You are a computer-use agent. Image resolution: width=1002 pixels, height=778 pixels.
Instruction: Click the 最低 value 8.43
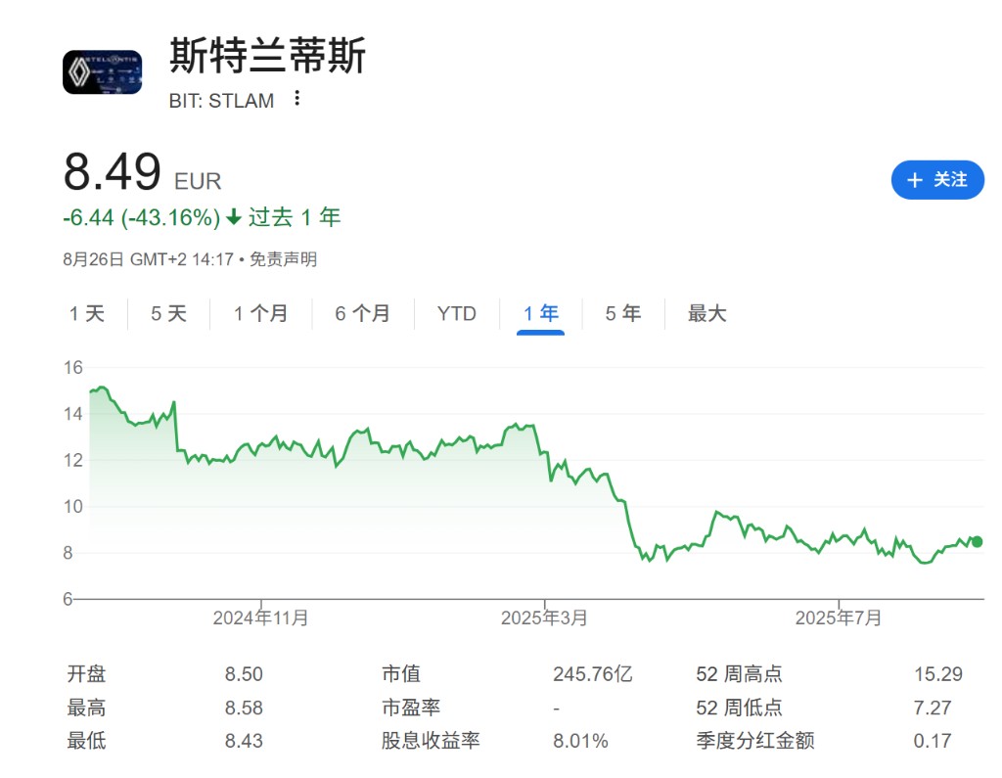pyautogui.click(x=244, y=742)
